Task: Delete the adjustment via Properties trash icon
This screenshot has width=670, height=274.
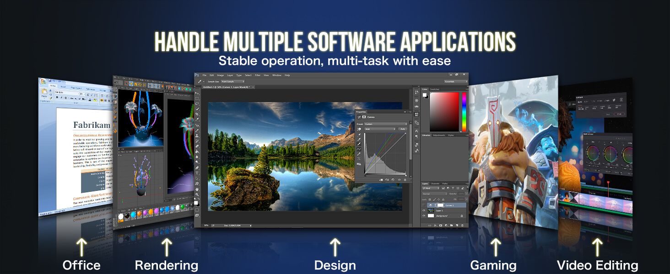Action: pos(405,180)
